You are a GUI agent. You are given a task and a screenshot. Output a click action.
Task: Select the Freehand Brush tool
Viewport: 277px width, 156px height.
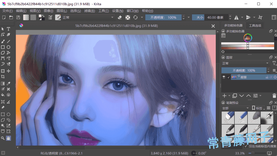click(x=3, y=41)
